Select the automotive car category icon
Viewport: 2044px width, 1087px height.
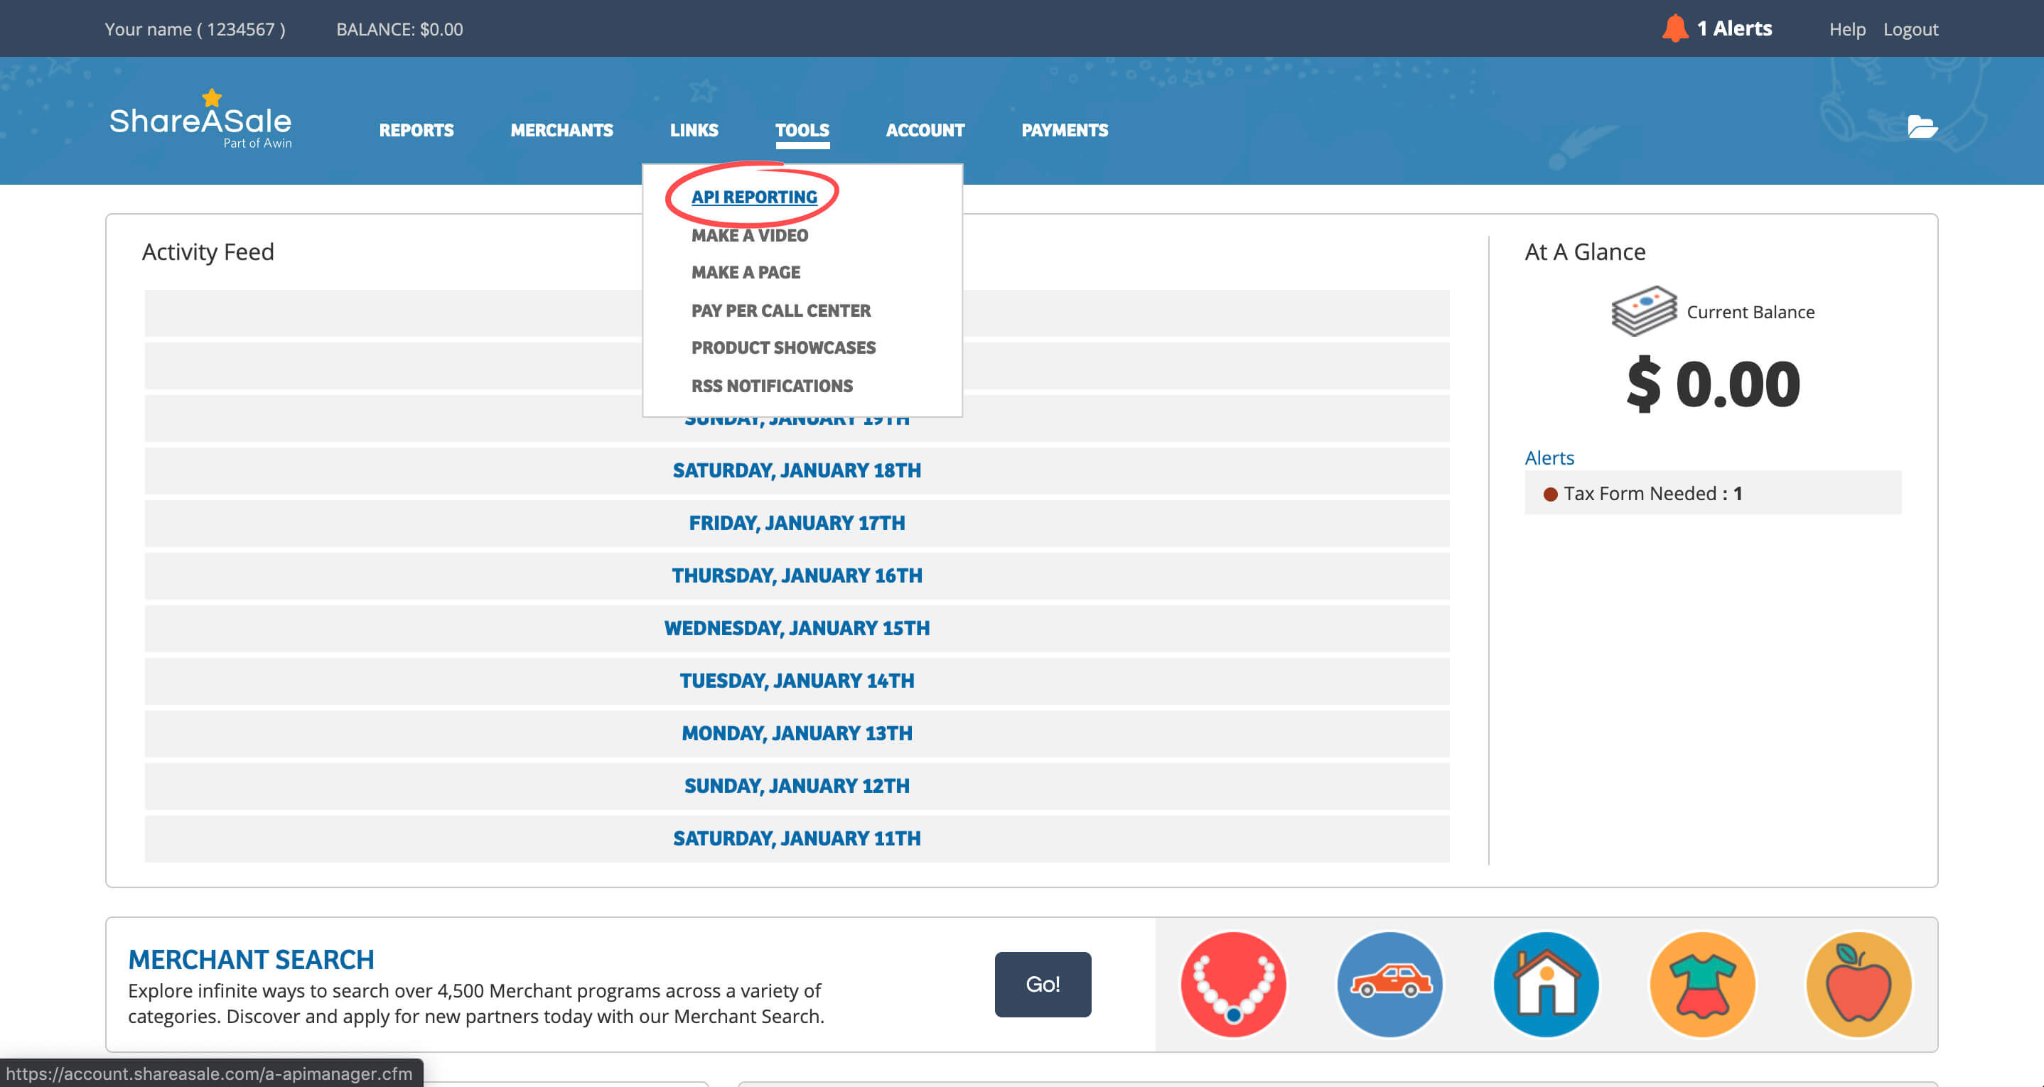coord(1389,984)
